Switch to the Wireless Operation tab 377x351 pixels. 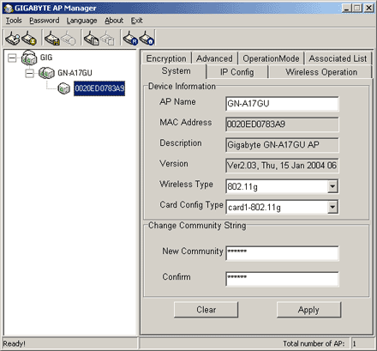pyautogui.click(x=321, y=72)
